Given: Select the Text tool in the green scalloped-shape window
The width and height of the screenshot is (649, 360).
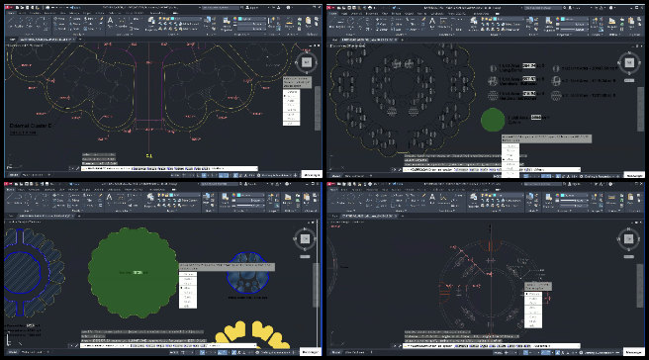Looking at the screenshot, I should pos(109,198).
